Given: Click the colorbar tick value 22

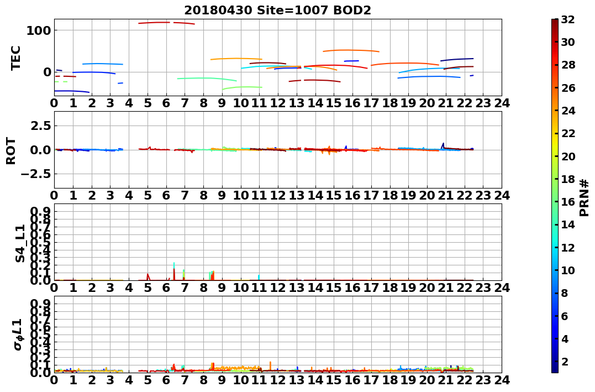Looking at the screenshot, I should pos(568,133).
